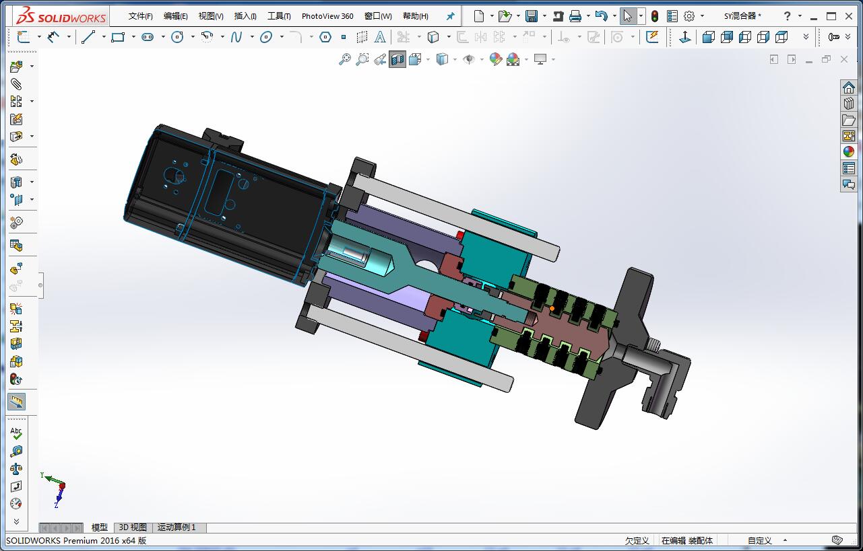Click the Zoom to Fit magnifier

point(345,59)
